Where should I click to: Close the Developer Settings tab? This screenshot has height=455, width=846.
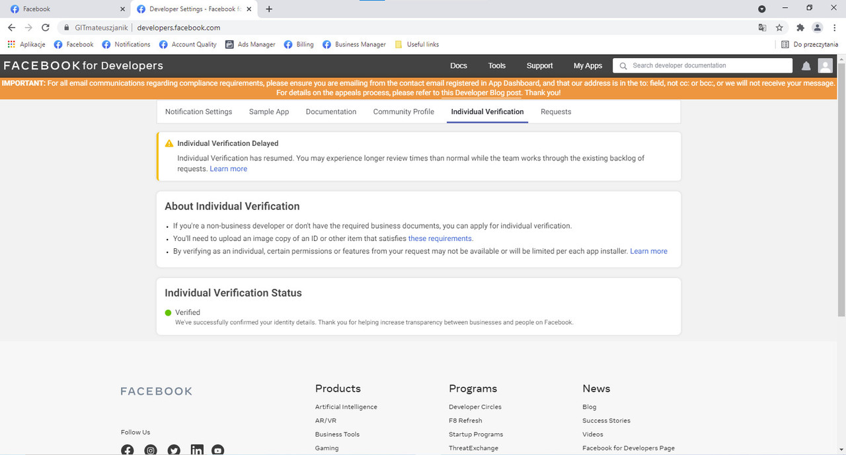249,9
